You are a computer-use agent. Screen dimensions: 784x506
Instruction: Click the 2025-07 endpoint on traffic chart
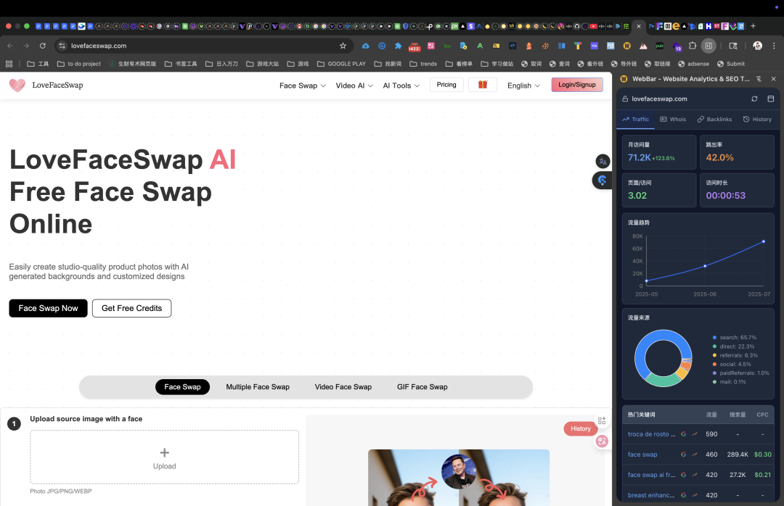click(x=764, y=241)
